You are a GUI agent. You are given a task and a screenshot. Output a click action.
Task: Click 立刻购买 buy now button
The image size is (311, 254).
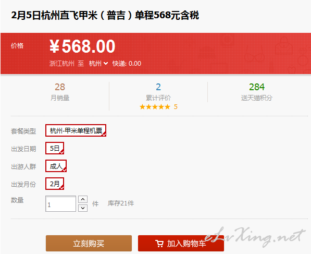[89, 244]
